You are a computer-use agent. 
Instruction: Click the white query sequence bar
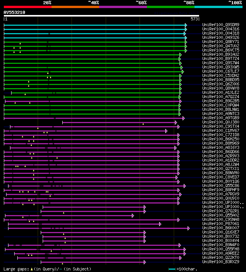coord(101,16)
